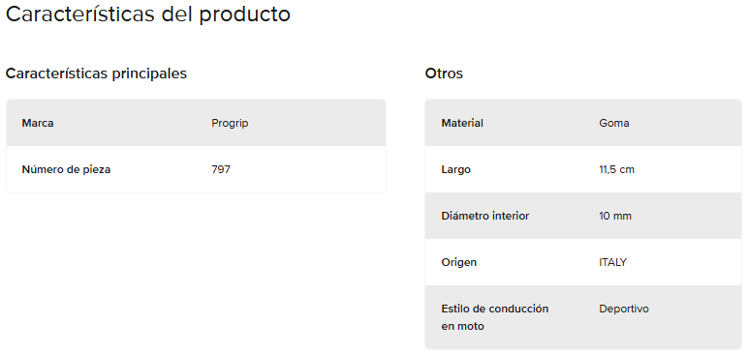
Task: Click the 'Material' label
Action: click(x=462, y=123)
